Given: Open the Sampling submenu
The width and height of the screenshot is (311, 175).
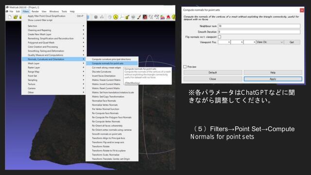Looking at the screenshot, I should pos(54,80).
